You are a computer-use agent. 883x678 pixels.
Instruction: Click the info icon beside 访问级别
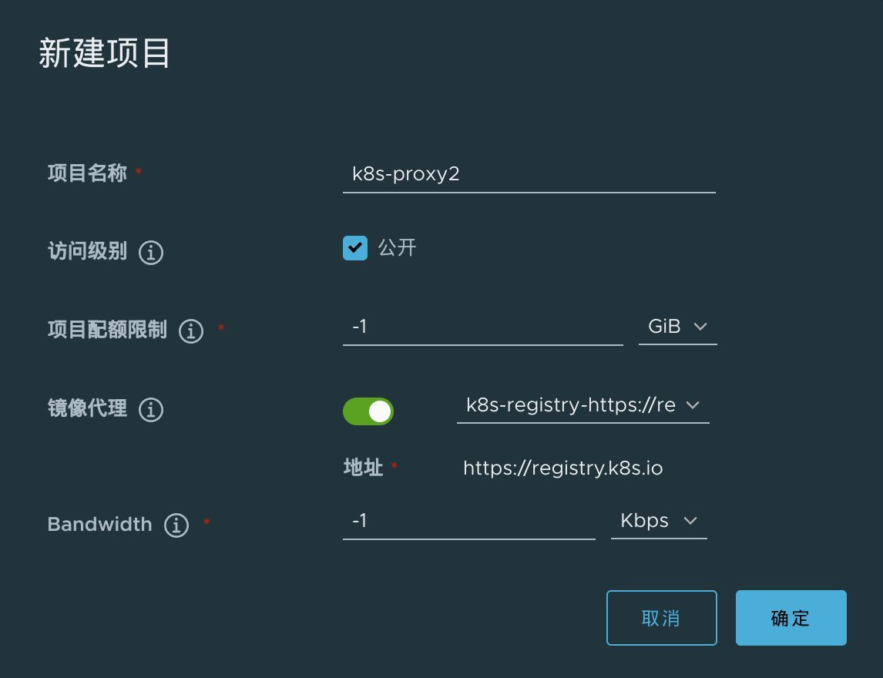(151, 252)
